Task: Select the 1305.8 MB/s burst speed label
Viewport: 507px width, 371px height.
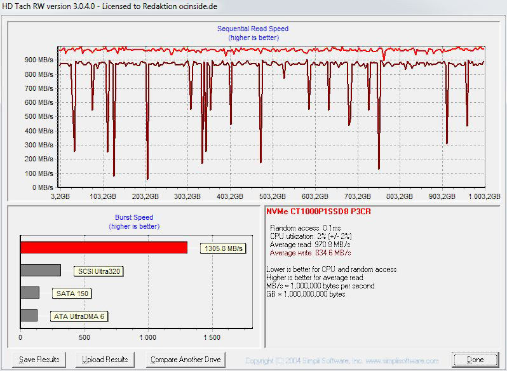Action: (223, 248)
